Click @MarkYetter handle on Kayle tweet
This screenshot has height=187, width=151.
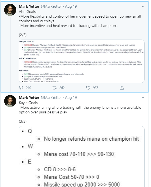point(51,97)
